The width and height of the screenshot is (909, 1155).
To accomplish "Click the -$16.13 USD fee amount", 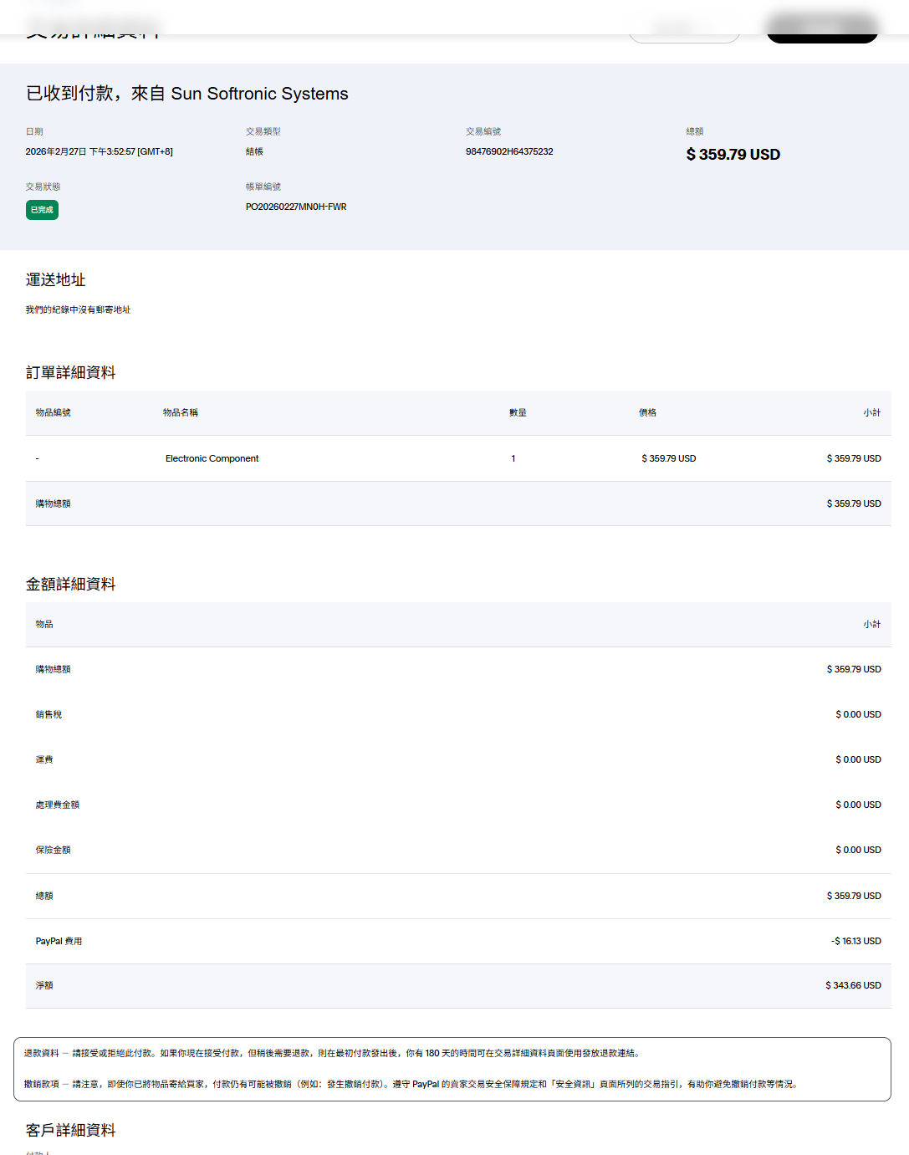I will pyautogui.click(x=855, y=941).
